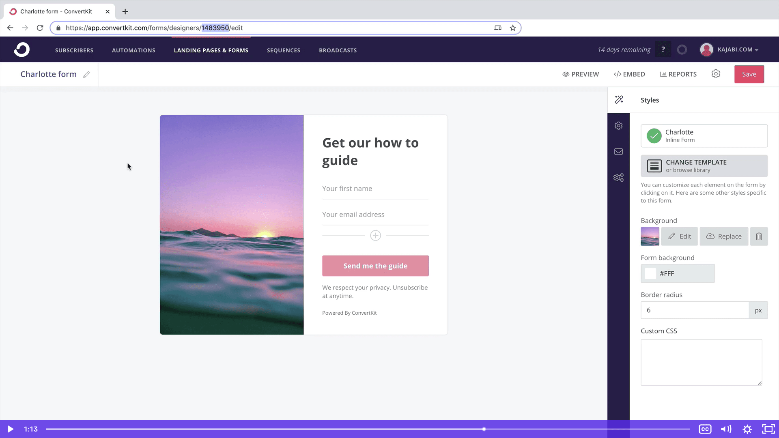Open the Embed options
This screenshot has height=438, width=779.
click(629, 74)
